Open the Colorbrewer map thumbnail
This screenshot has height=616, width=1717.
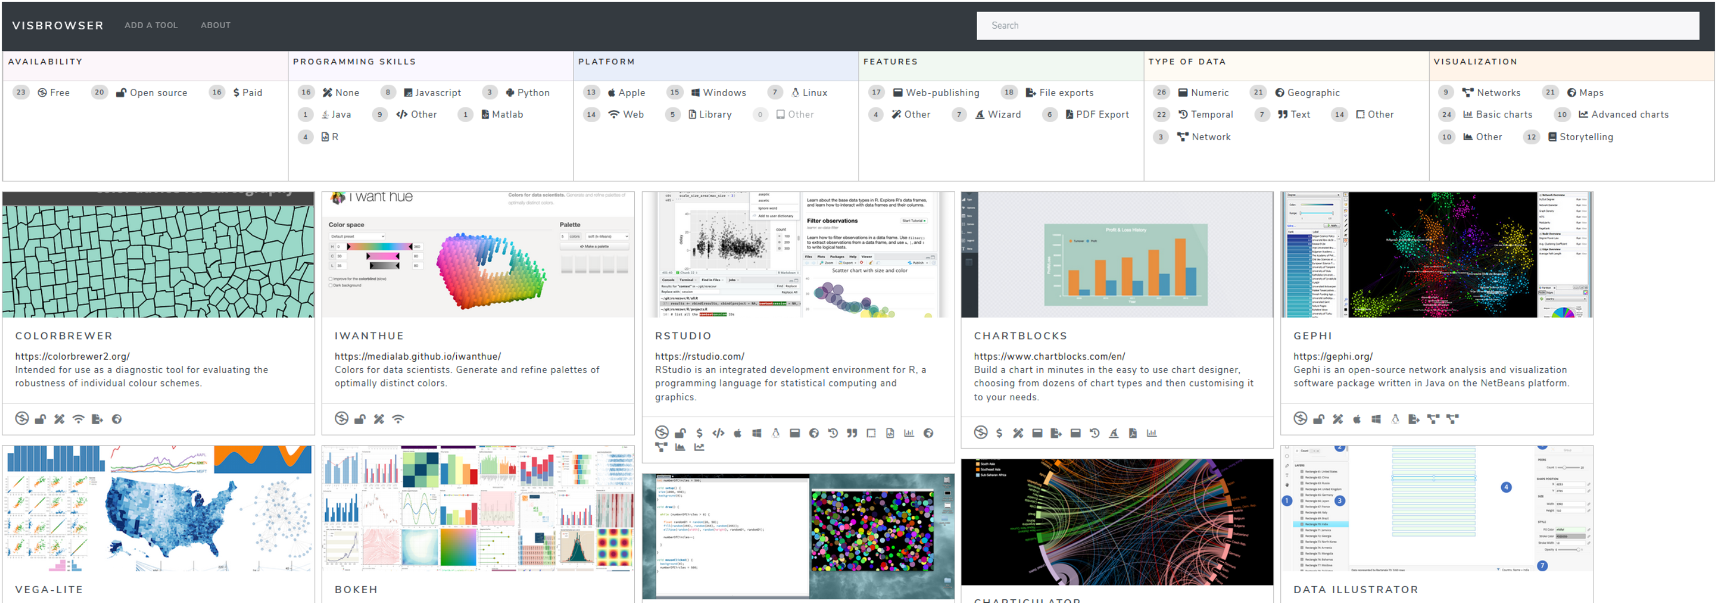click(159, 255)
